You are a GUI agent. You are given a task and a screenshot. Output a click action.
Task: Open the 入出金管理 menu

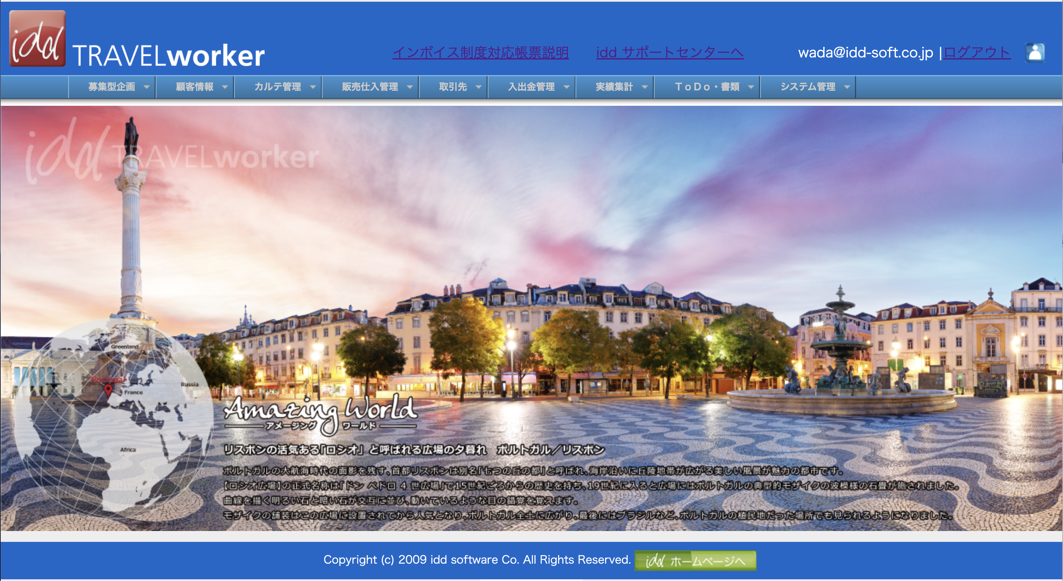(531, 87)
